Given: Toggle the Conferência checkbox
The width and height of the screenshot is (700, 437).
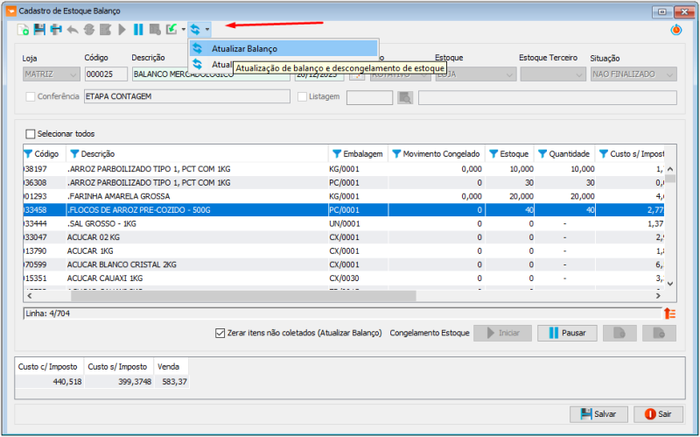Looking at the screenshot, I should [31, 96].
